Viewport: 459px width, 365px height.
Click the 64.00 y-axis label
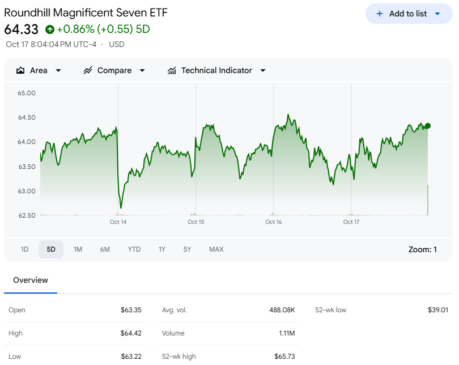click(x=27, y=142)
